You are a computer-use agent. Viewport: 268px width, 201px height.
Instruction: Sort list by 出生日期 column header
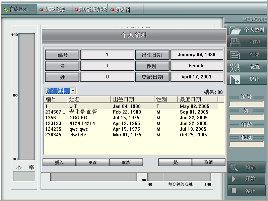[x=132, y=99]
